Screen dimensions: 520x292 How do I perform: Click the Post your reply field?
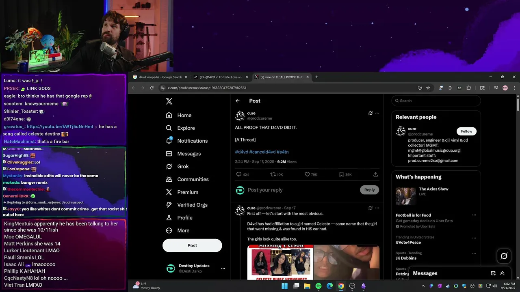(301, 190)
